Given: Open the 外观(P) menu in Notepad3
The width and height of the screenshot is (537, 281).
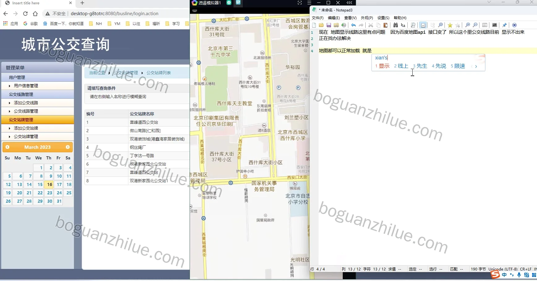Looking at the screenshot, I should tap(367, 18).
